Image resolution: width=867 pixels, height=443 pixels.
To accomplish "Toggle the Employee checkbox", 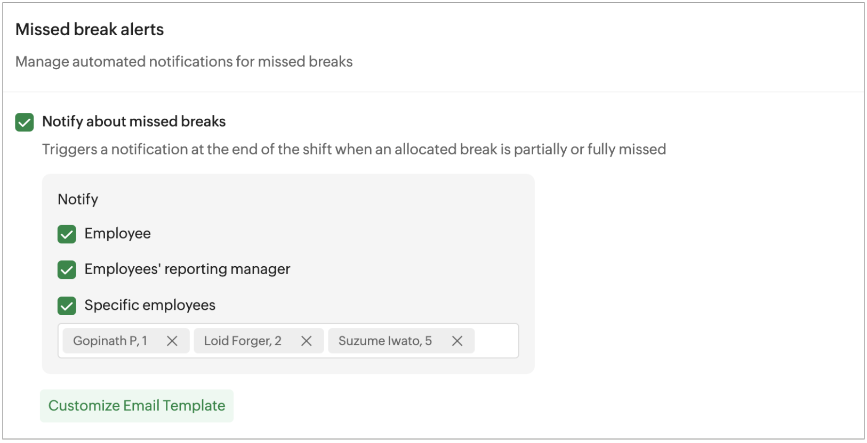I will [67, 234].
